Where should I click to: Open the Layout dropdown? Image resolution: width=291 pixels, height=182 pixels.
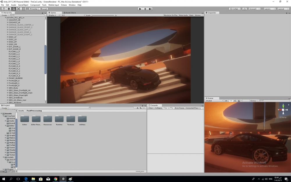(x=283, y=9)
